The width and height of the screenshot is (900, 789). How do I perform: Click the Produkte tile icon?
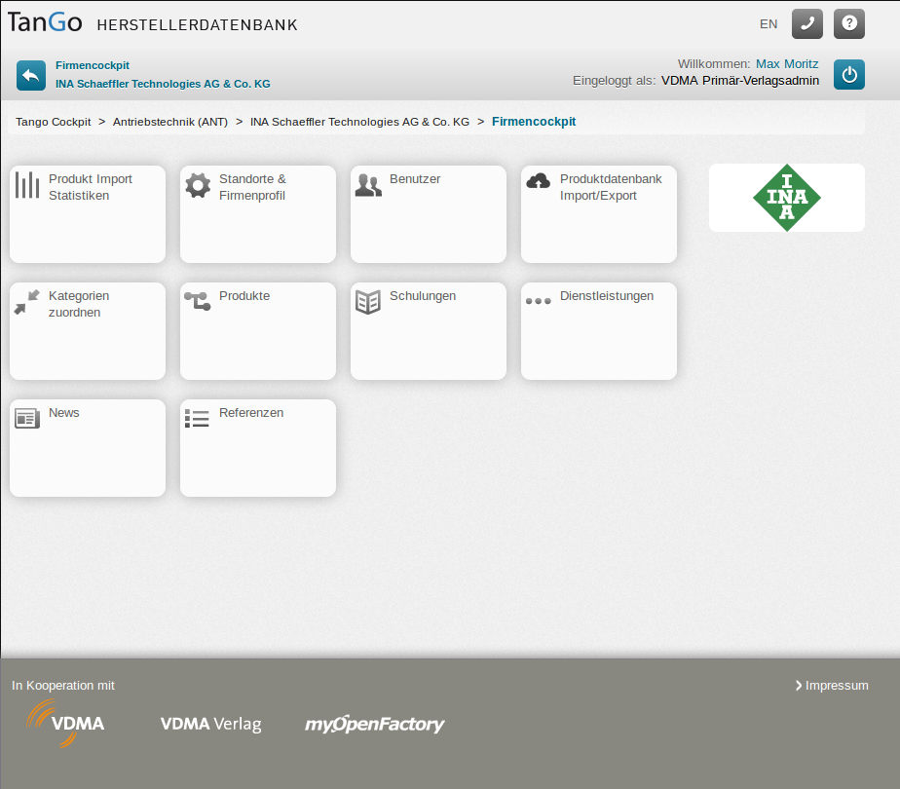(x=198, y=301)
